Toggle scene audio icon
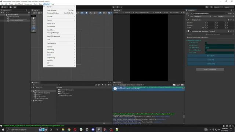This screenshot has width=235, height=132. 91,13
